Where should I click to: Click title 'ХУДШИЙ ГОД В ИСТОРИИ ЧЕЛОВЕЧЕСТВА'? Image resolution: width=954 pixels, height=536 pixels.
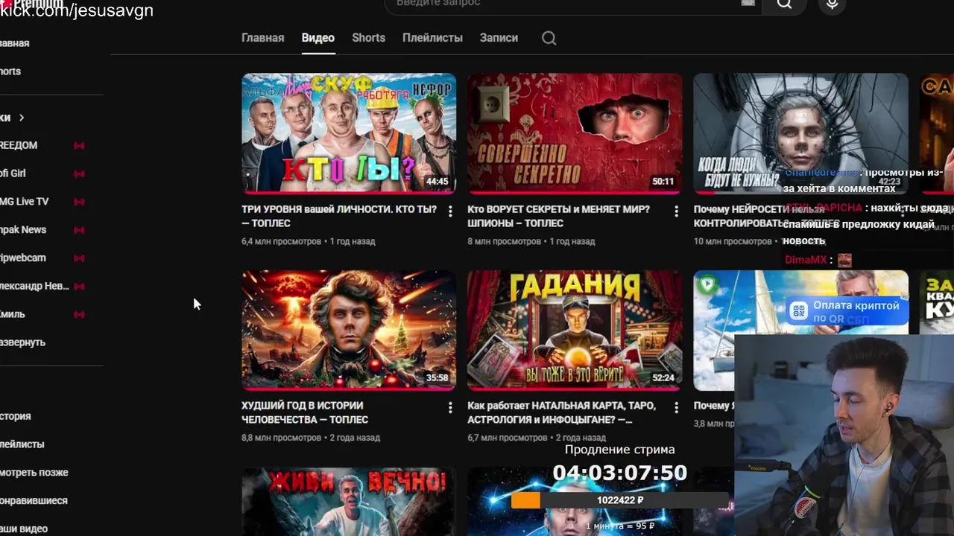pyautogui.click(x=305, y=412)
